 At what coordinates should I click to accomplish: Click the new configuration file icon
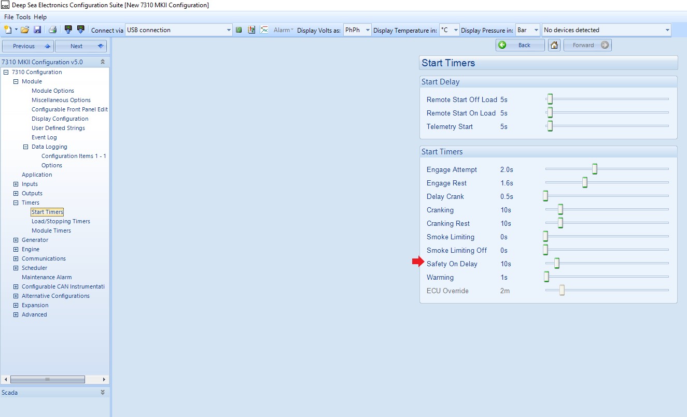point(7,30)
